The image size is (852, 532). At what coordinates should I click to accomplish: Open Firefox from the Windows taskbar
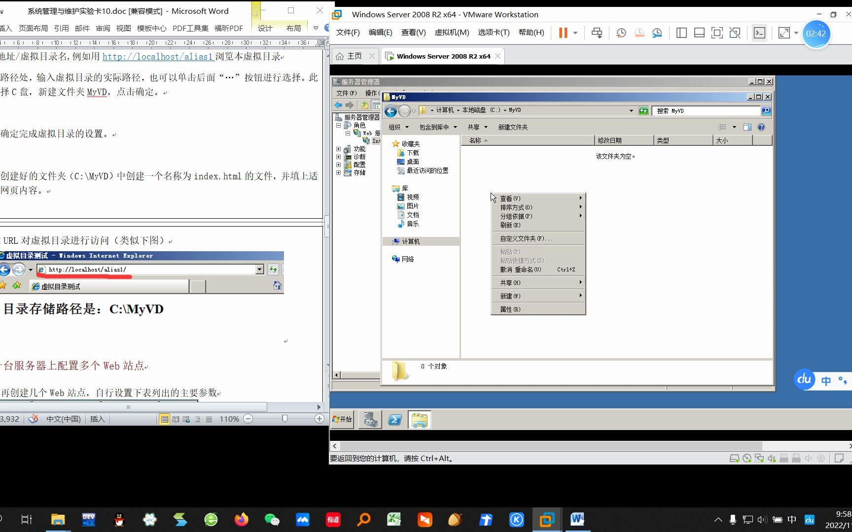(242, 519)
